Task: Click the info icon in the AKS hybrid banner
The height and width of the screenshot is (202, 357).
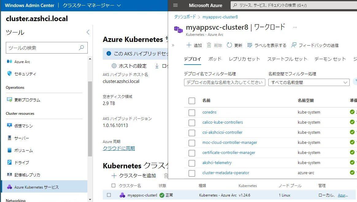Action: [x=109, y=53]
